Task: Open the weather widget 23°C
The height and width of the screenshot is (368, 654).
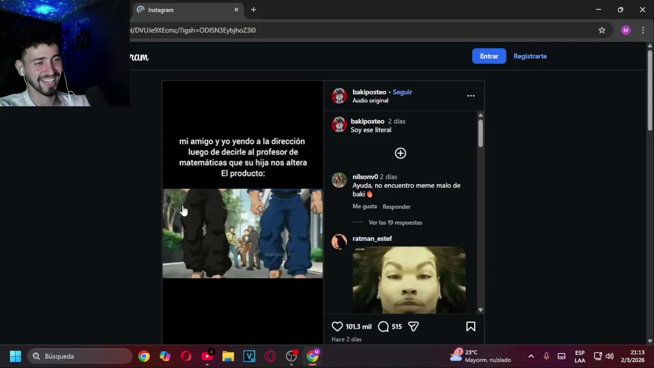Action: tap(480, 356)
